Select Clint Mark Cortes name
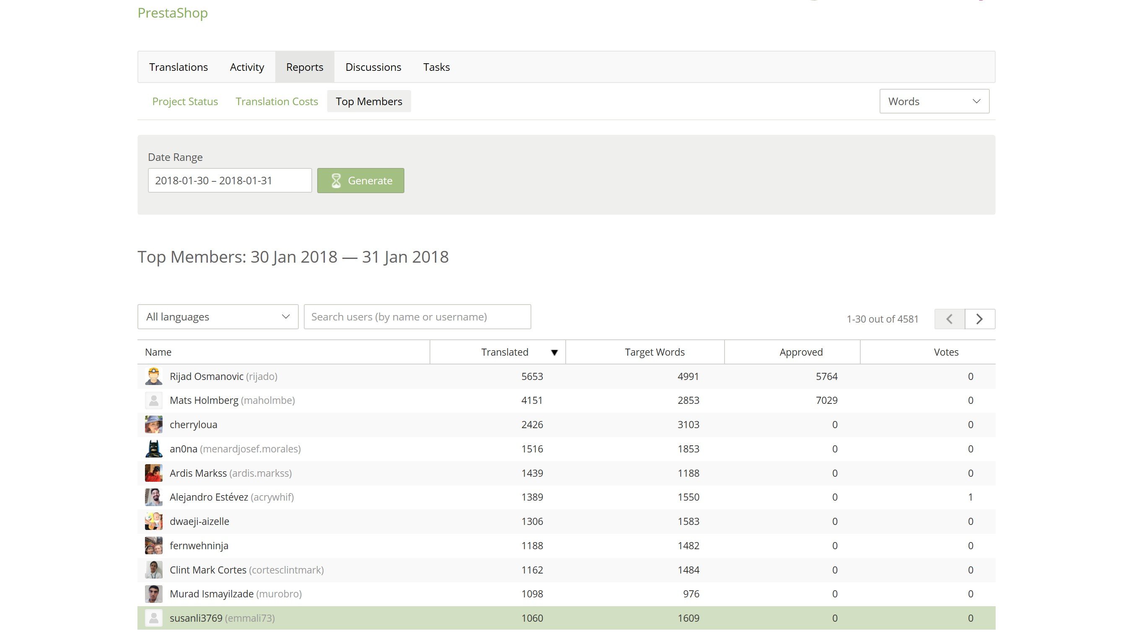Image resolution: width=1131 pixels, height=633 pixels. [247, 570]
